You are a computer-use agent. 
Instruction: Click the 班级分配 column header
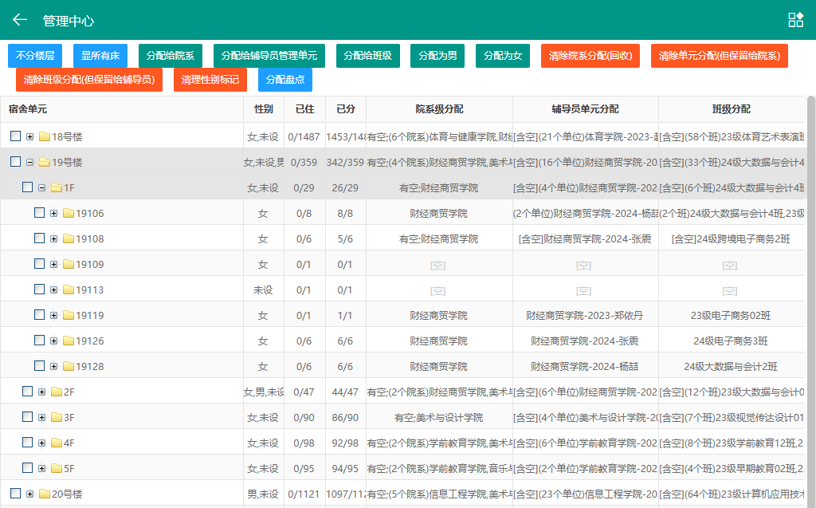click(732, 109)
